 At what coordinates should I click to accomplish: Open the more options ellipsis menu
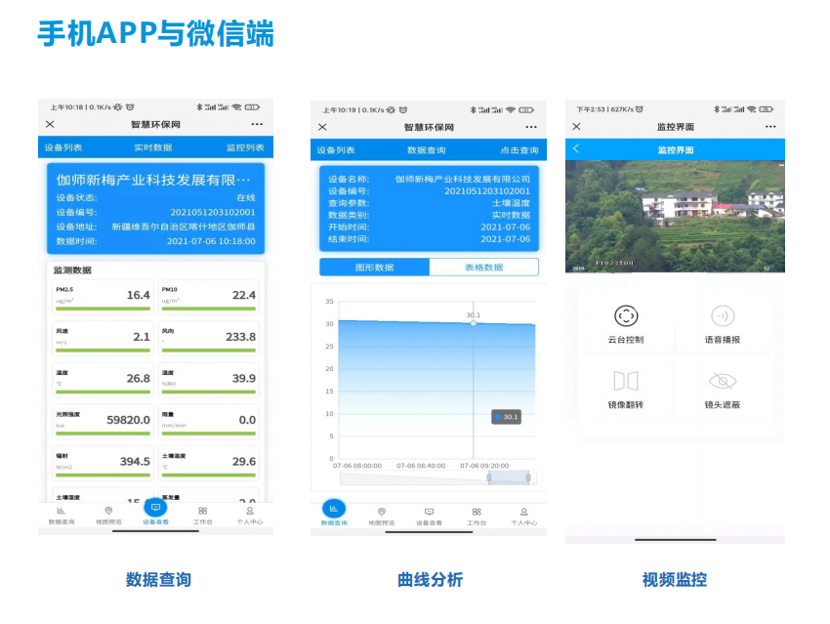click(x=256, y=125)
